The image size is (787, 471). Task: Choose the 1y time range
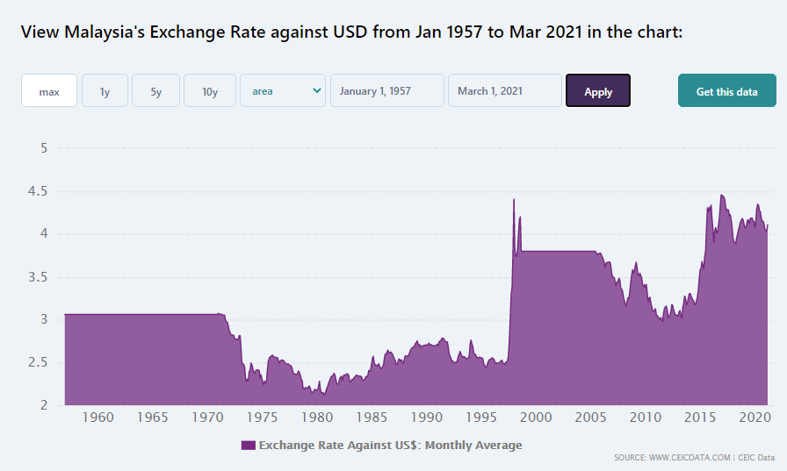pyautogui.click(x=105, y=90)
